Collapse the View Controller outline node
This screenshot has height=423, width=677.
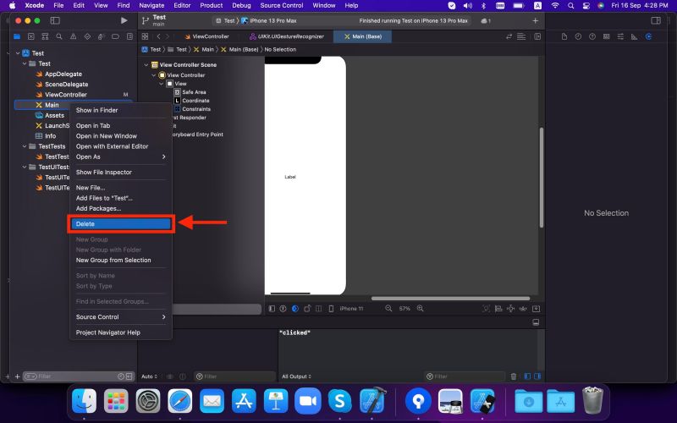153,75
